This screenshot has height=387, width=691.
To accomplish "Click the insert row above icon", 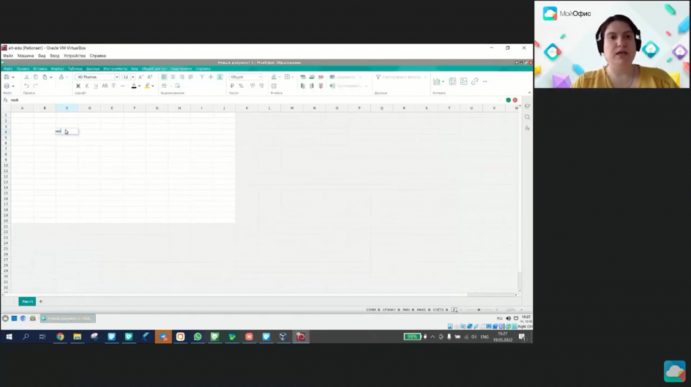I will click(x=303, y=77).
